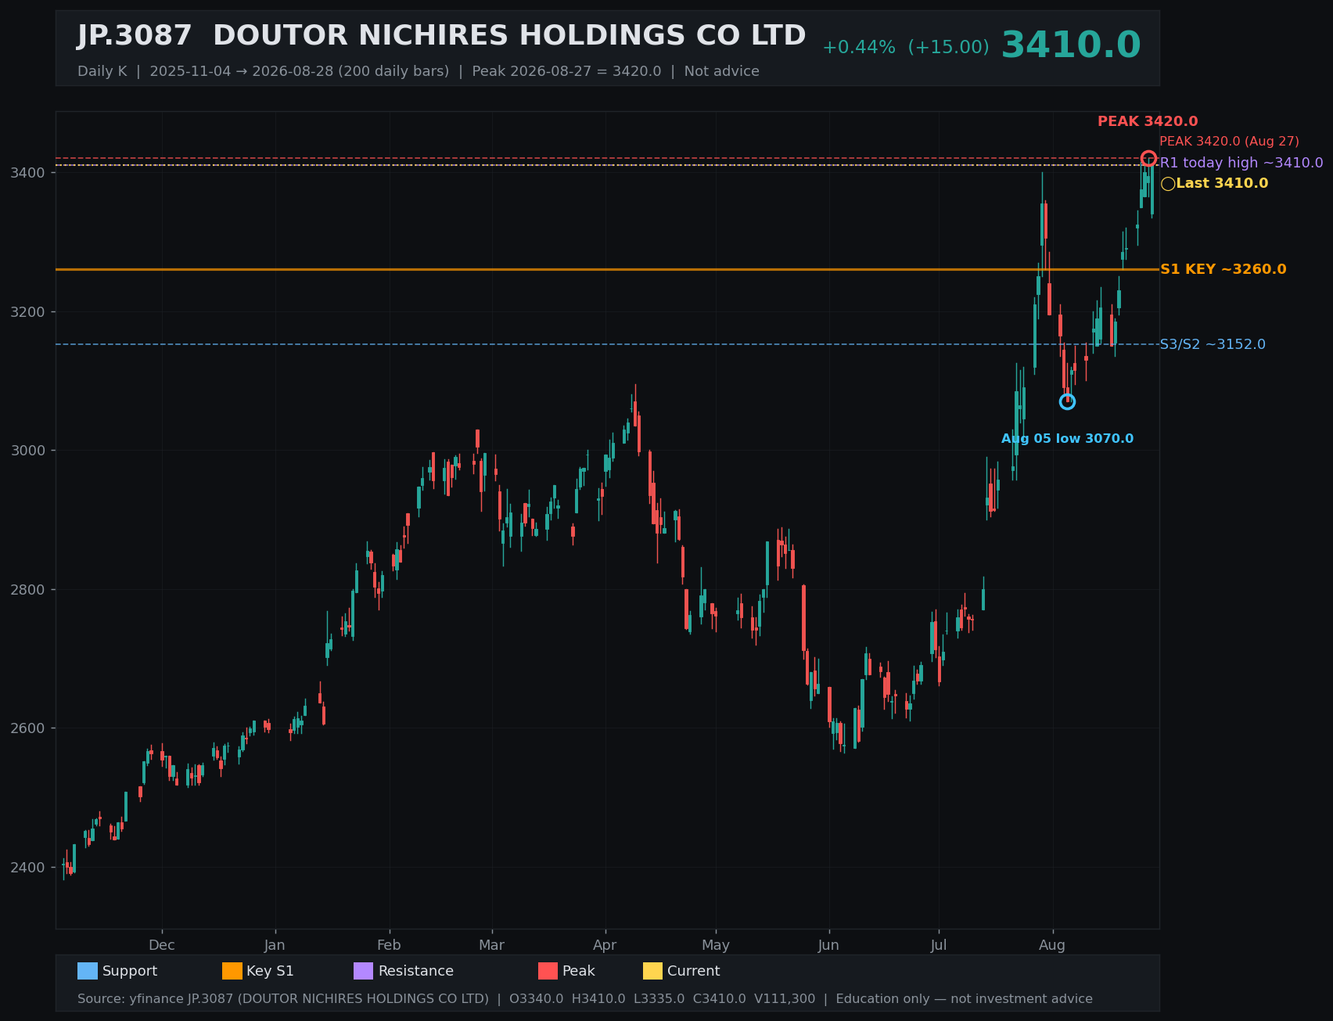Click the 'S3/S2 ~3152.0' label
This screenshot has height=1021, width=1333.
[x=1213, y=344]
